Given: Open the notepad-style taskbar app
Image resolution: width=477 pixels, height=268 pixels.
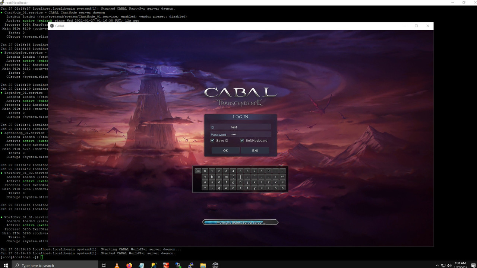Looking at the screenshot, I should click(142, 265).
